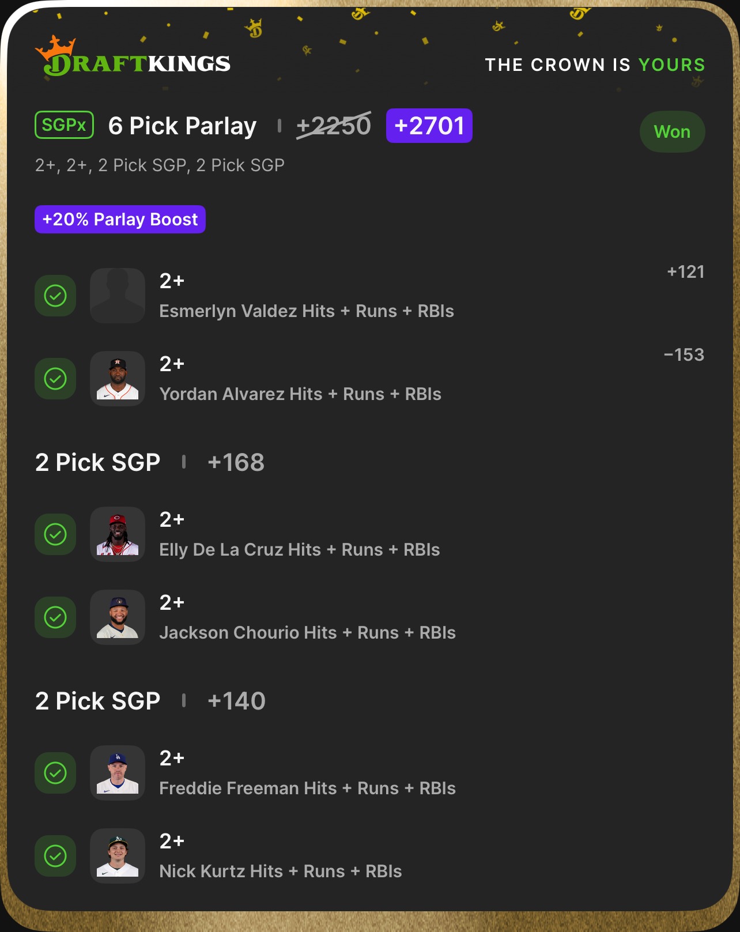
Task: Open Elly De La Cruz headshot
Action: point(118,534)
